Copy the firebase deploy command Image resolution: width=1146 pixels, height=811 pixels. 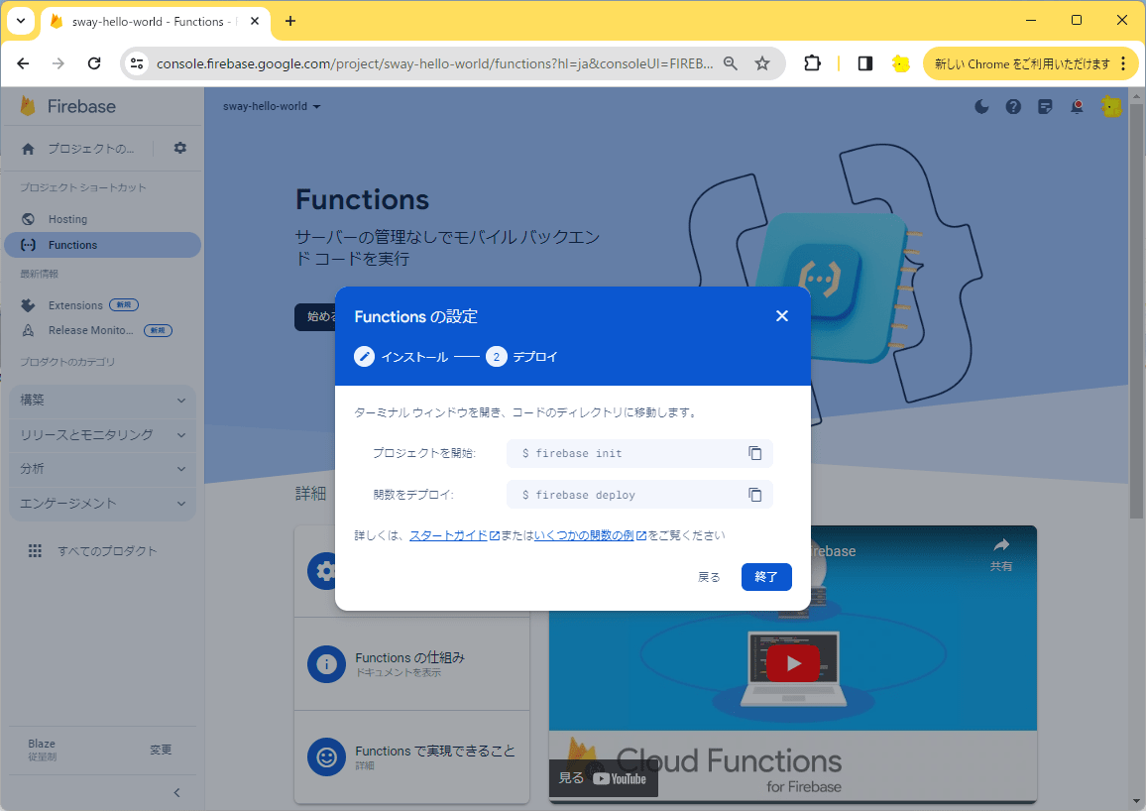755,495
